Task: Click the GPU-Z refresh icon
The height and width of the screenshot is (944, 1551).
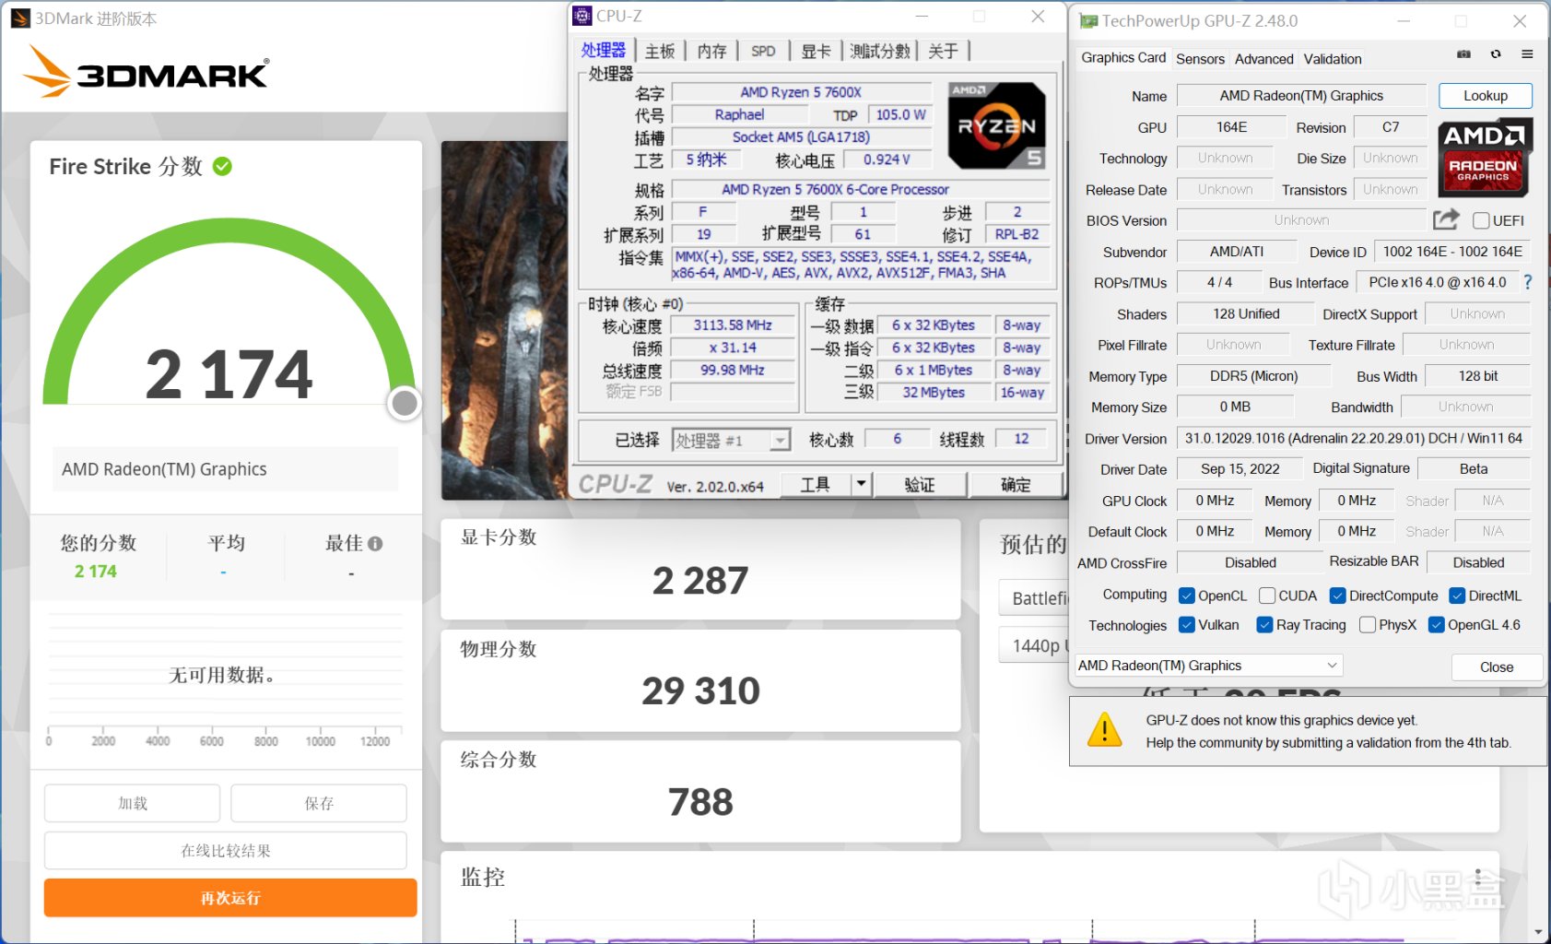Action: [x=1496, y=54]
